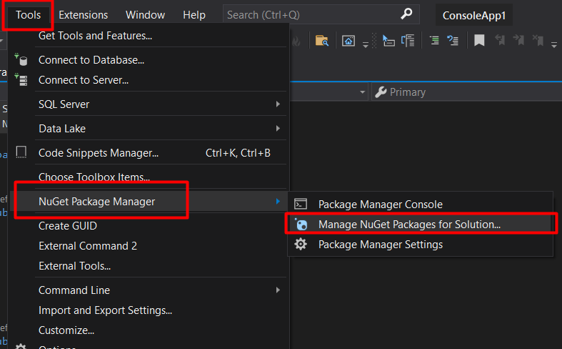The width and height of the screenshot is (562, 349).
Task: Click the Connect to Server icon
Action: click(x=21, y=79)
